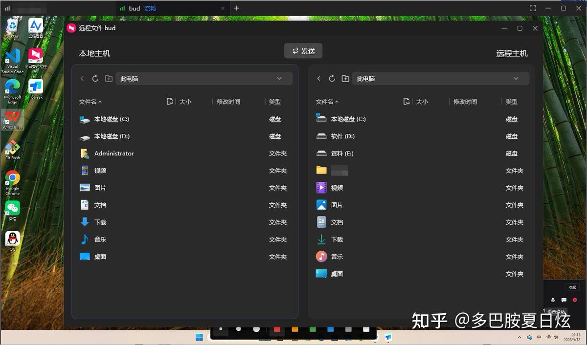
Task: Open the 向日葵远程控制 desktop icon
Action: coord(36,61)
